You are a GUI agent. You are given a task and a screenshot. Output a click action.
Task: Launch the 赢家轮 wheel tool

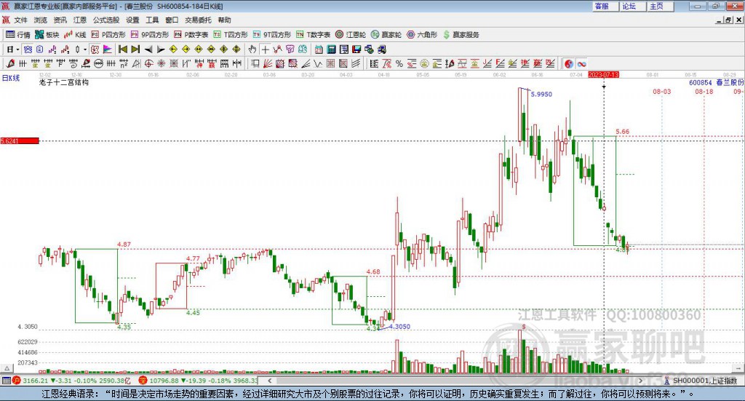click(386, 35)
